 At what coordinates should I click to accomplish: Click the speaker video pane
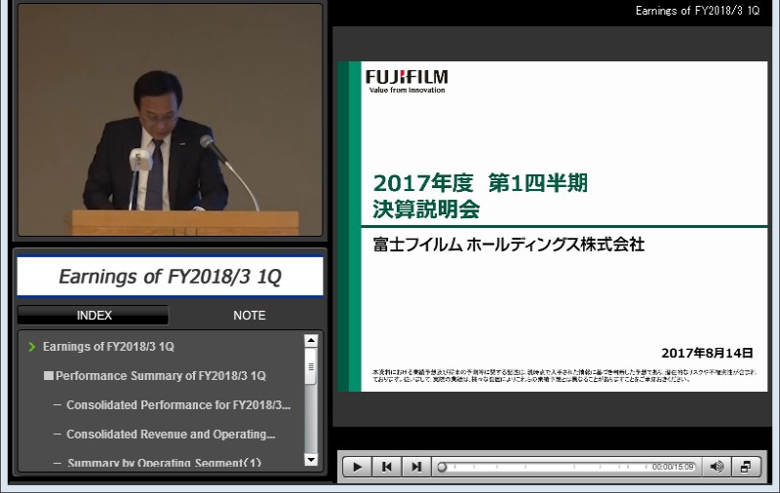tap(170, 119)
